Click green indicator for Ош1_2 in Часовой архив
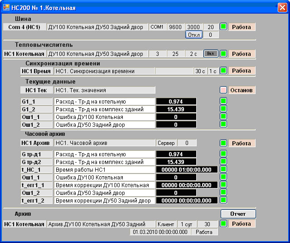 [x=223, y=193]
